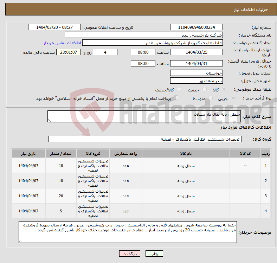Click the buyer notes text area
This screenshot has height=263, width=277.
tap(128, 232)
